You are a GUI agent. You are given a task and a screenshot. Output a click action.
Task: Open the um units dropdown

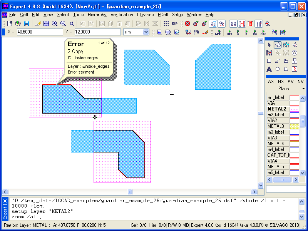136,32
